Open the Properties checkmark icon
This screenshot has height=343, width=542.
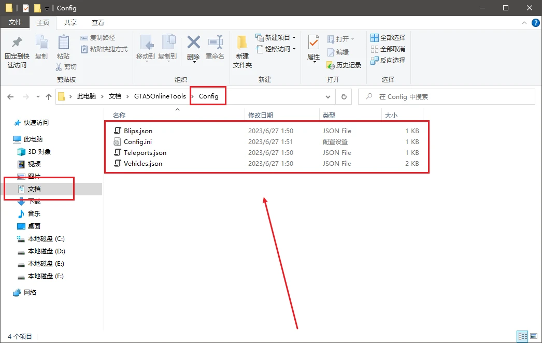313,42
